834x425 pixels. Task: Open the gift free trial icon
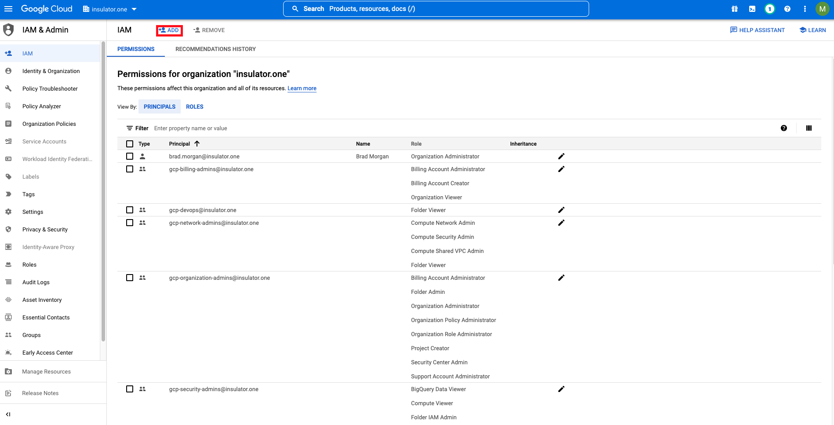click(735, 9)
